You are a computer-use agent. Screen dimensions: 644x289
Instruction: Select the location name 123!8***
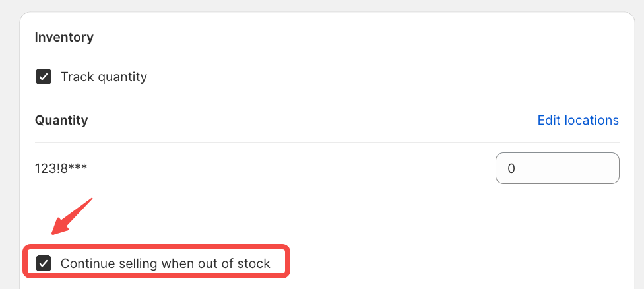[61, 168]
